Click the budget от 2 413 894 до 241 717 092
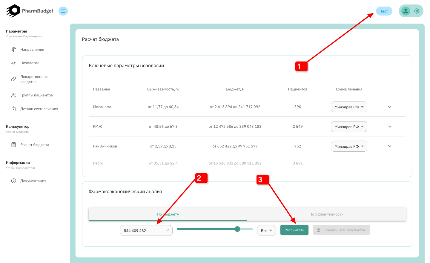 pos(235,107)
